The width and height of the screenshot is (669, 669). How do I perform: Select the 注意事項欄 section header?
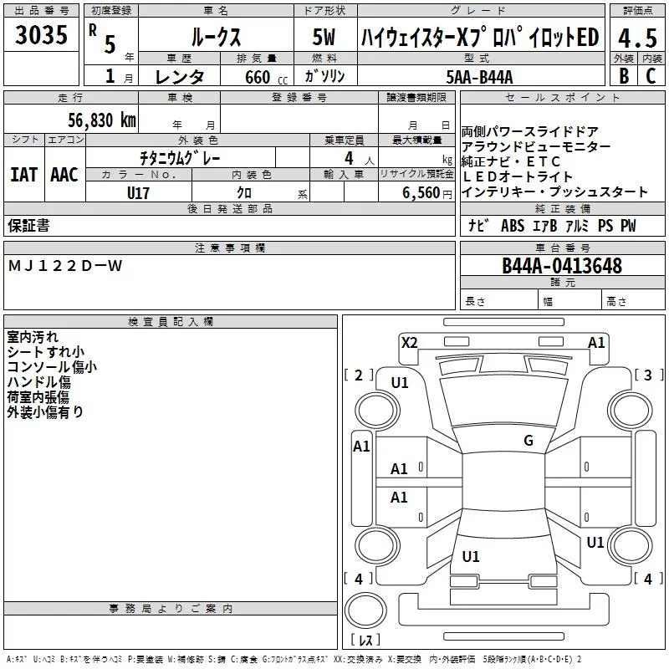[x=230, y=248]
